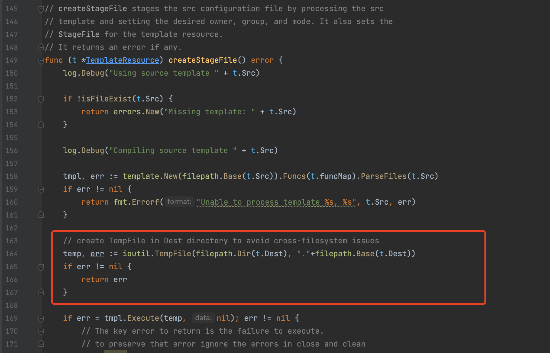Image resolution: width=550 pixels, height=353 pixels.
Task: Click ioutil.TempFile call on line 164
Action: 157,254
